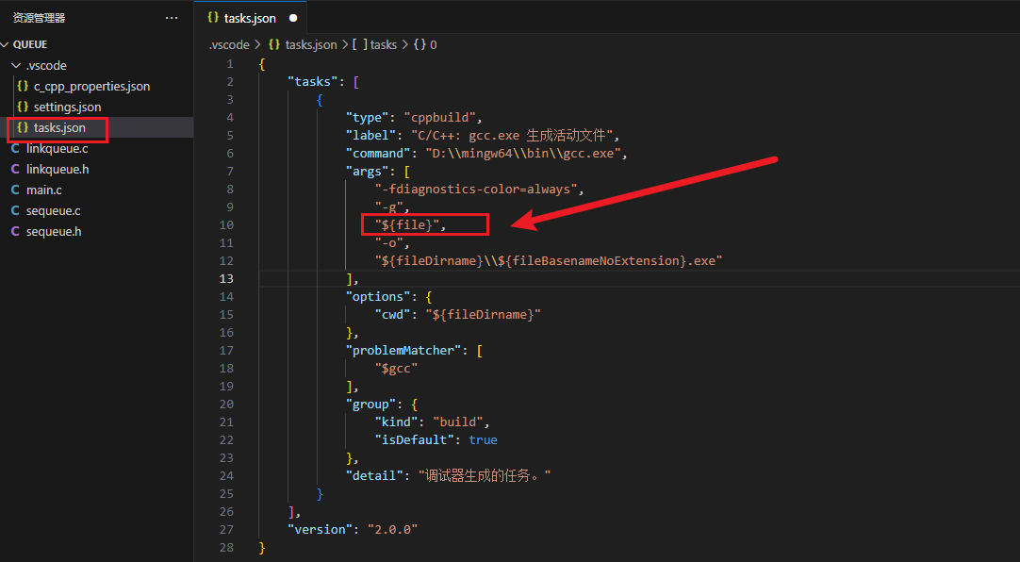Open the Explorer more actions menu
This screenshot has height=562, width=1020.
click(171, 17)
